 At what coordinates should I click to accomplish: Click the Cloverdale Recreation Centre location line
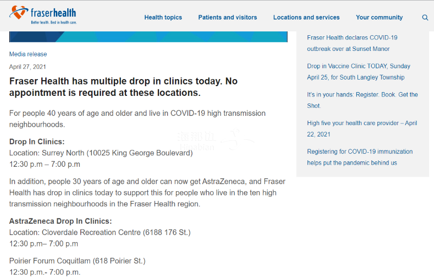[x=100, y=232]
